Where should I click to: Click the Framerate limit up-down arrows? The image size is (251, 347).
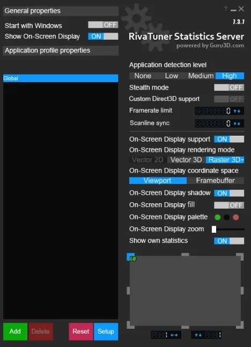(x=237, y=111)
